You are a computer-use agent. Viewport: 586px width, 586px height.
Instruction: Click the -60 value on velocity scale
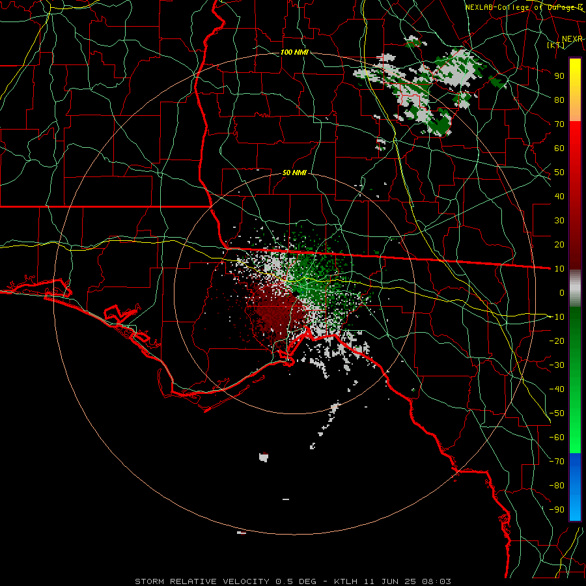(x=557, y=438)
